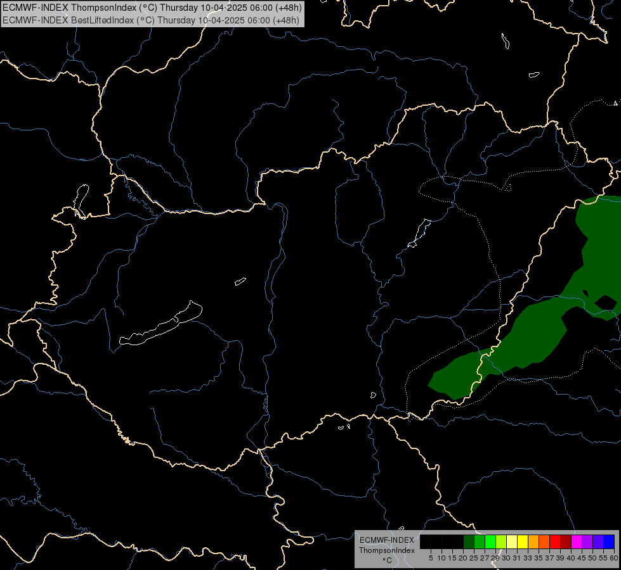
Task: Select the indigo 50–55 legend swatch
Action: 598,541
